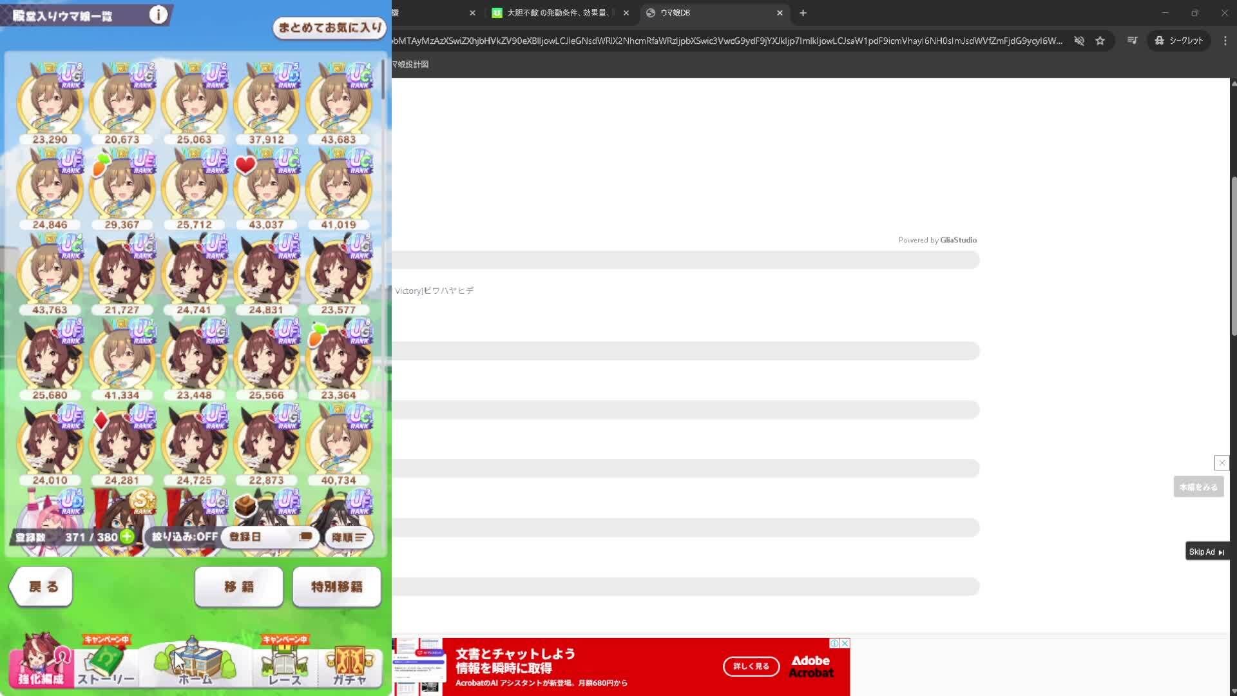This screenshot has height=696, width=1237.
Task: Open a new browser tab
Action: [x=803, y=13]
